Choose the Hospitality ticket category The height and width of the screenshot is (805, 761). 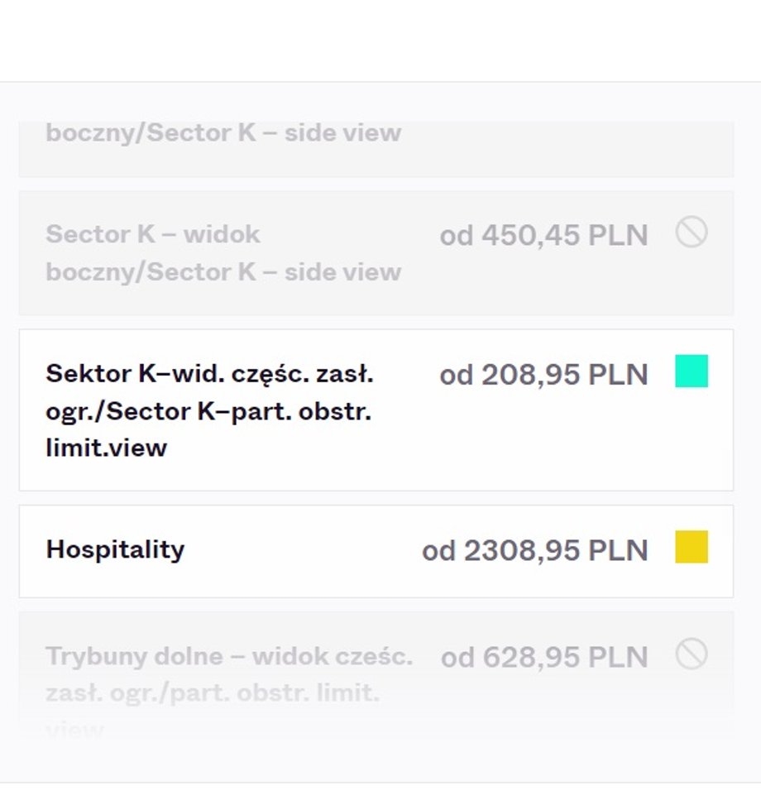coord(376,551)
